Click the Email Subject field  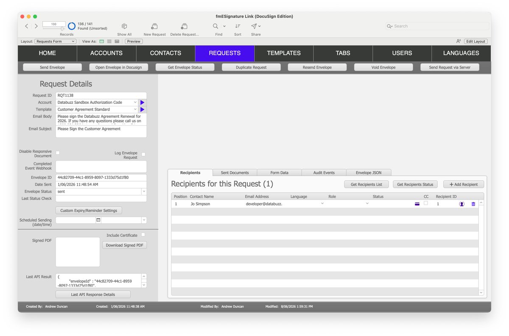point(101,132)
